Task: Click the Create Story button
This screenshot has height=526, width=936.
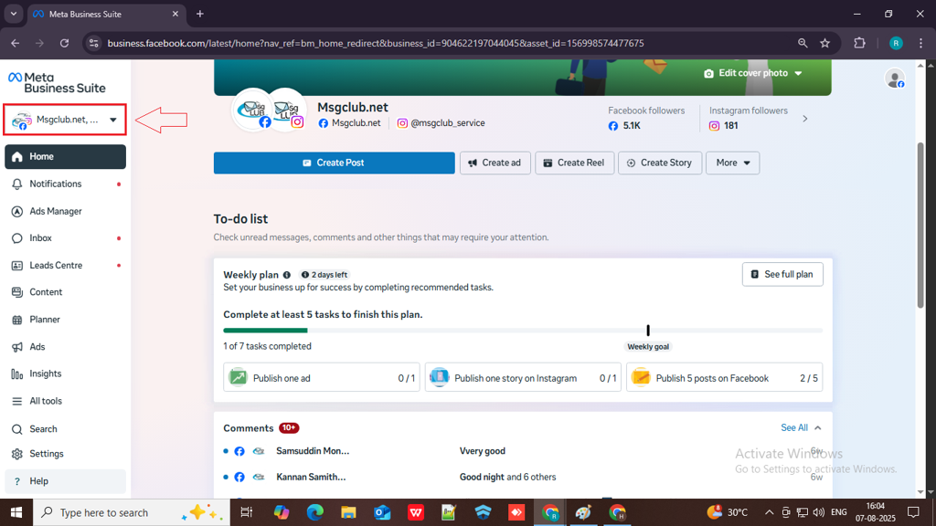Action: coord(660,163)
